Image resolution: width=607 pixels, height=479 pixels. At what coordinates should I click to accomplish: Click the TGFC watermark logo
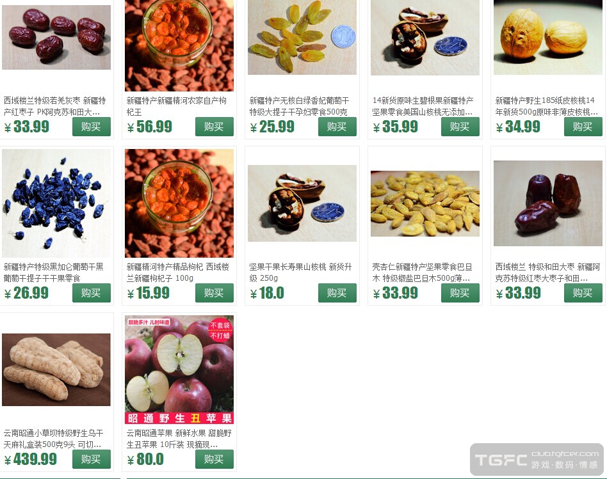(537, 460)
